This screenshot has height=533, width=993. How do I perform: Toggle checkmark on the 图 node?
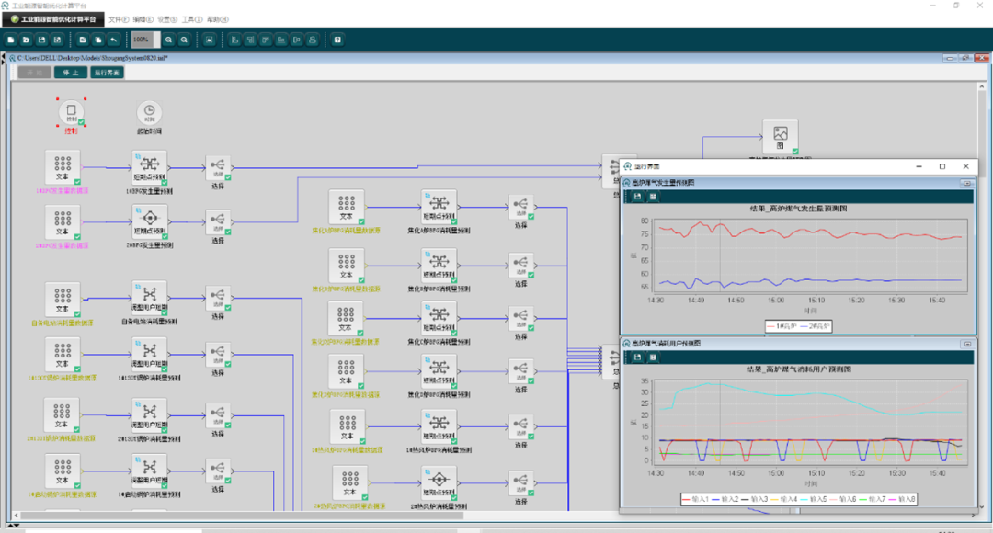pyautogui.click(x=795, y=151)
